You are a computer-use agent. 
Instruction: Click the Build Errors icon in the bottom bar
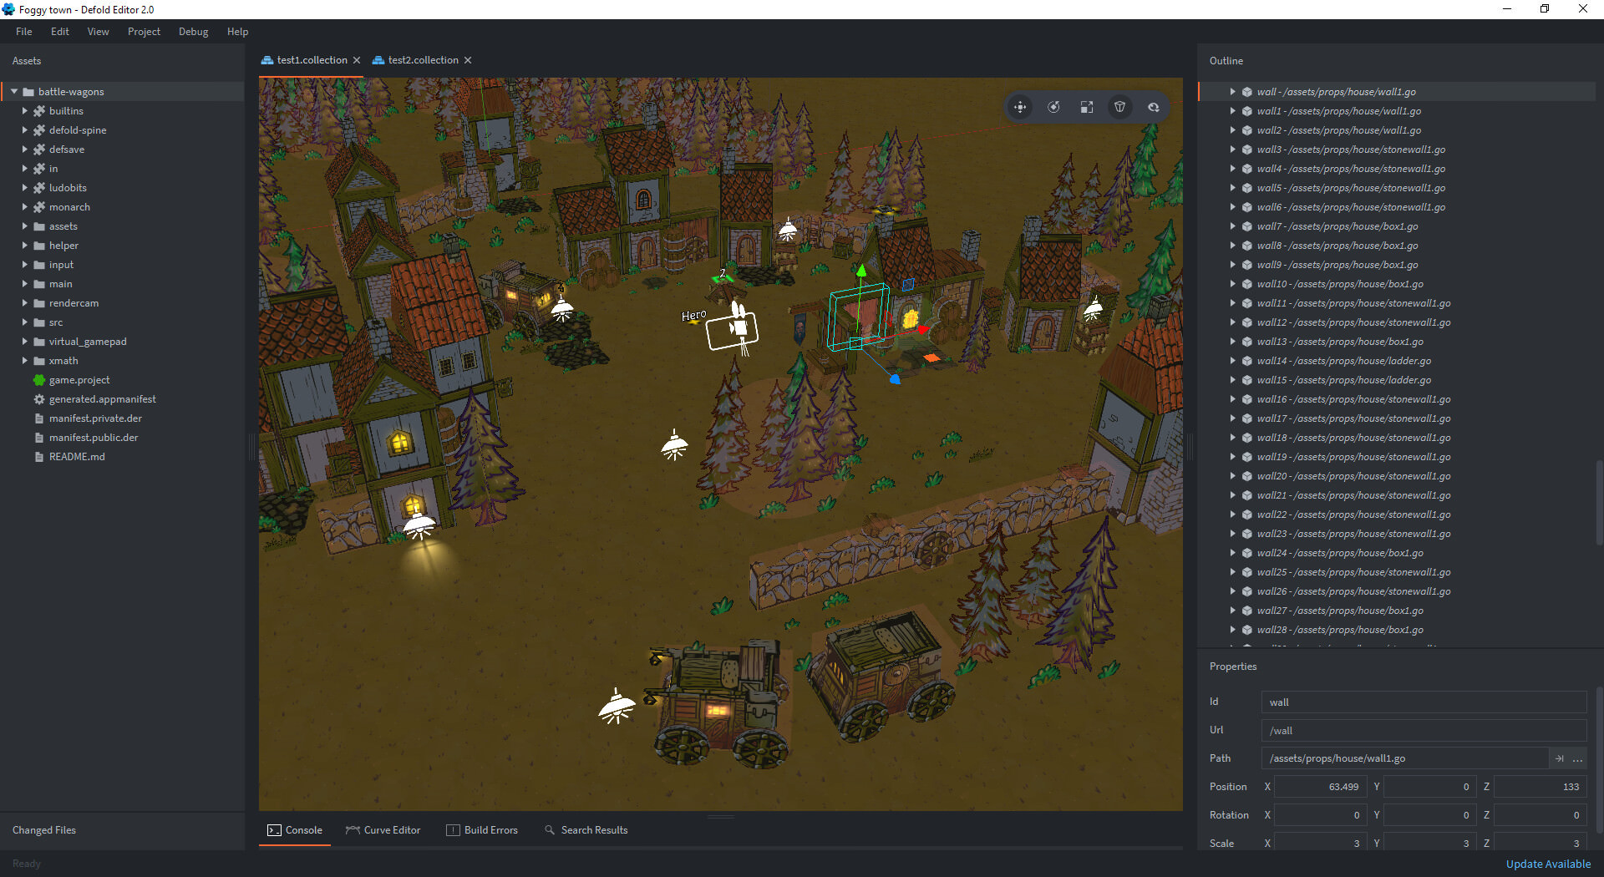coord(454,829)
